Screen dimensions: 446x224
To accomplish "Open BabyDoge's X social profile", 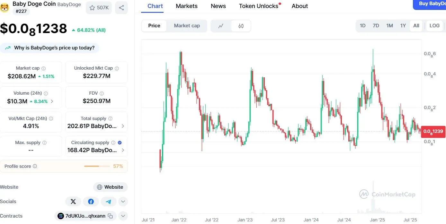I will 73,201.
